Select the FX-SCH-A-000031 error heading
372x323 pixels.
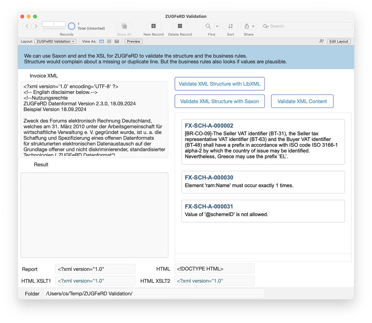[x=209, y=206]
